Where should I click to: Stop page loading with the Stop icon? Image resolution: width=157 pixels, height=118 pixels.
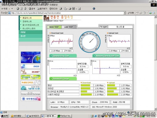point(18,9)
